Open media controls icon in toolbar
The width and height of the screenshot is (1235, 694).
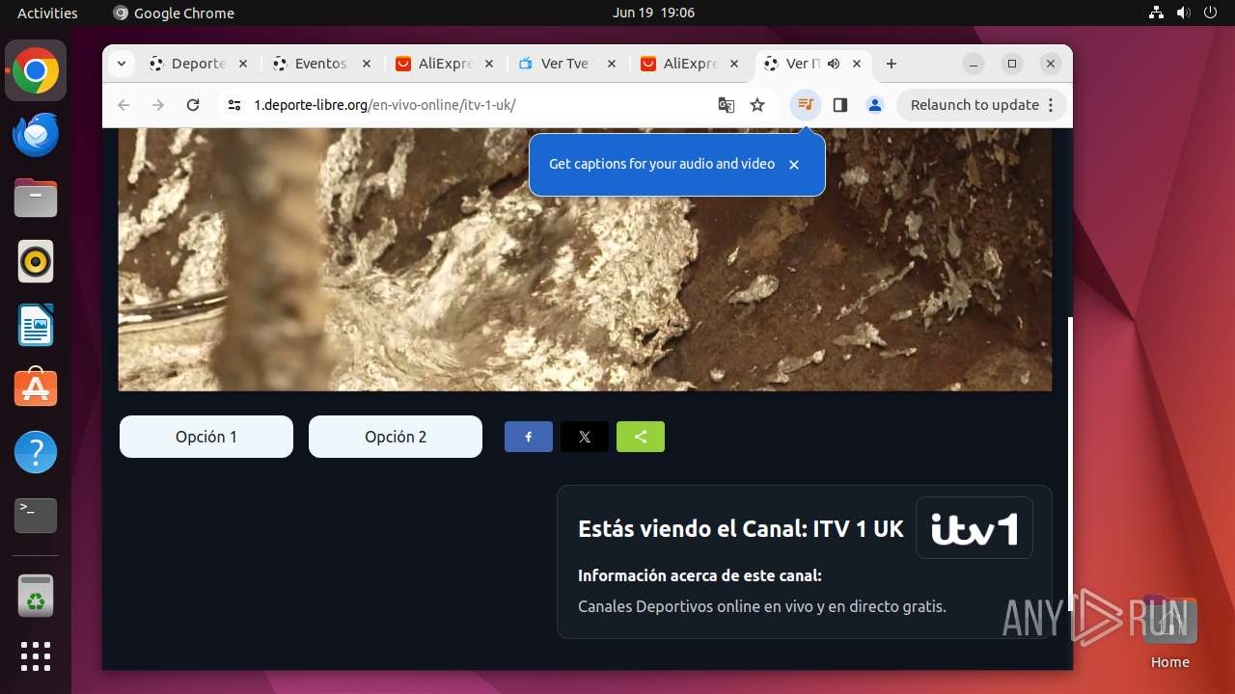coord(806,105)
